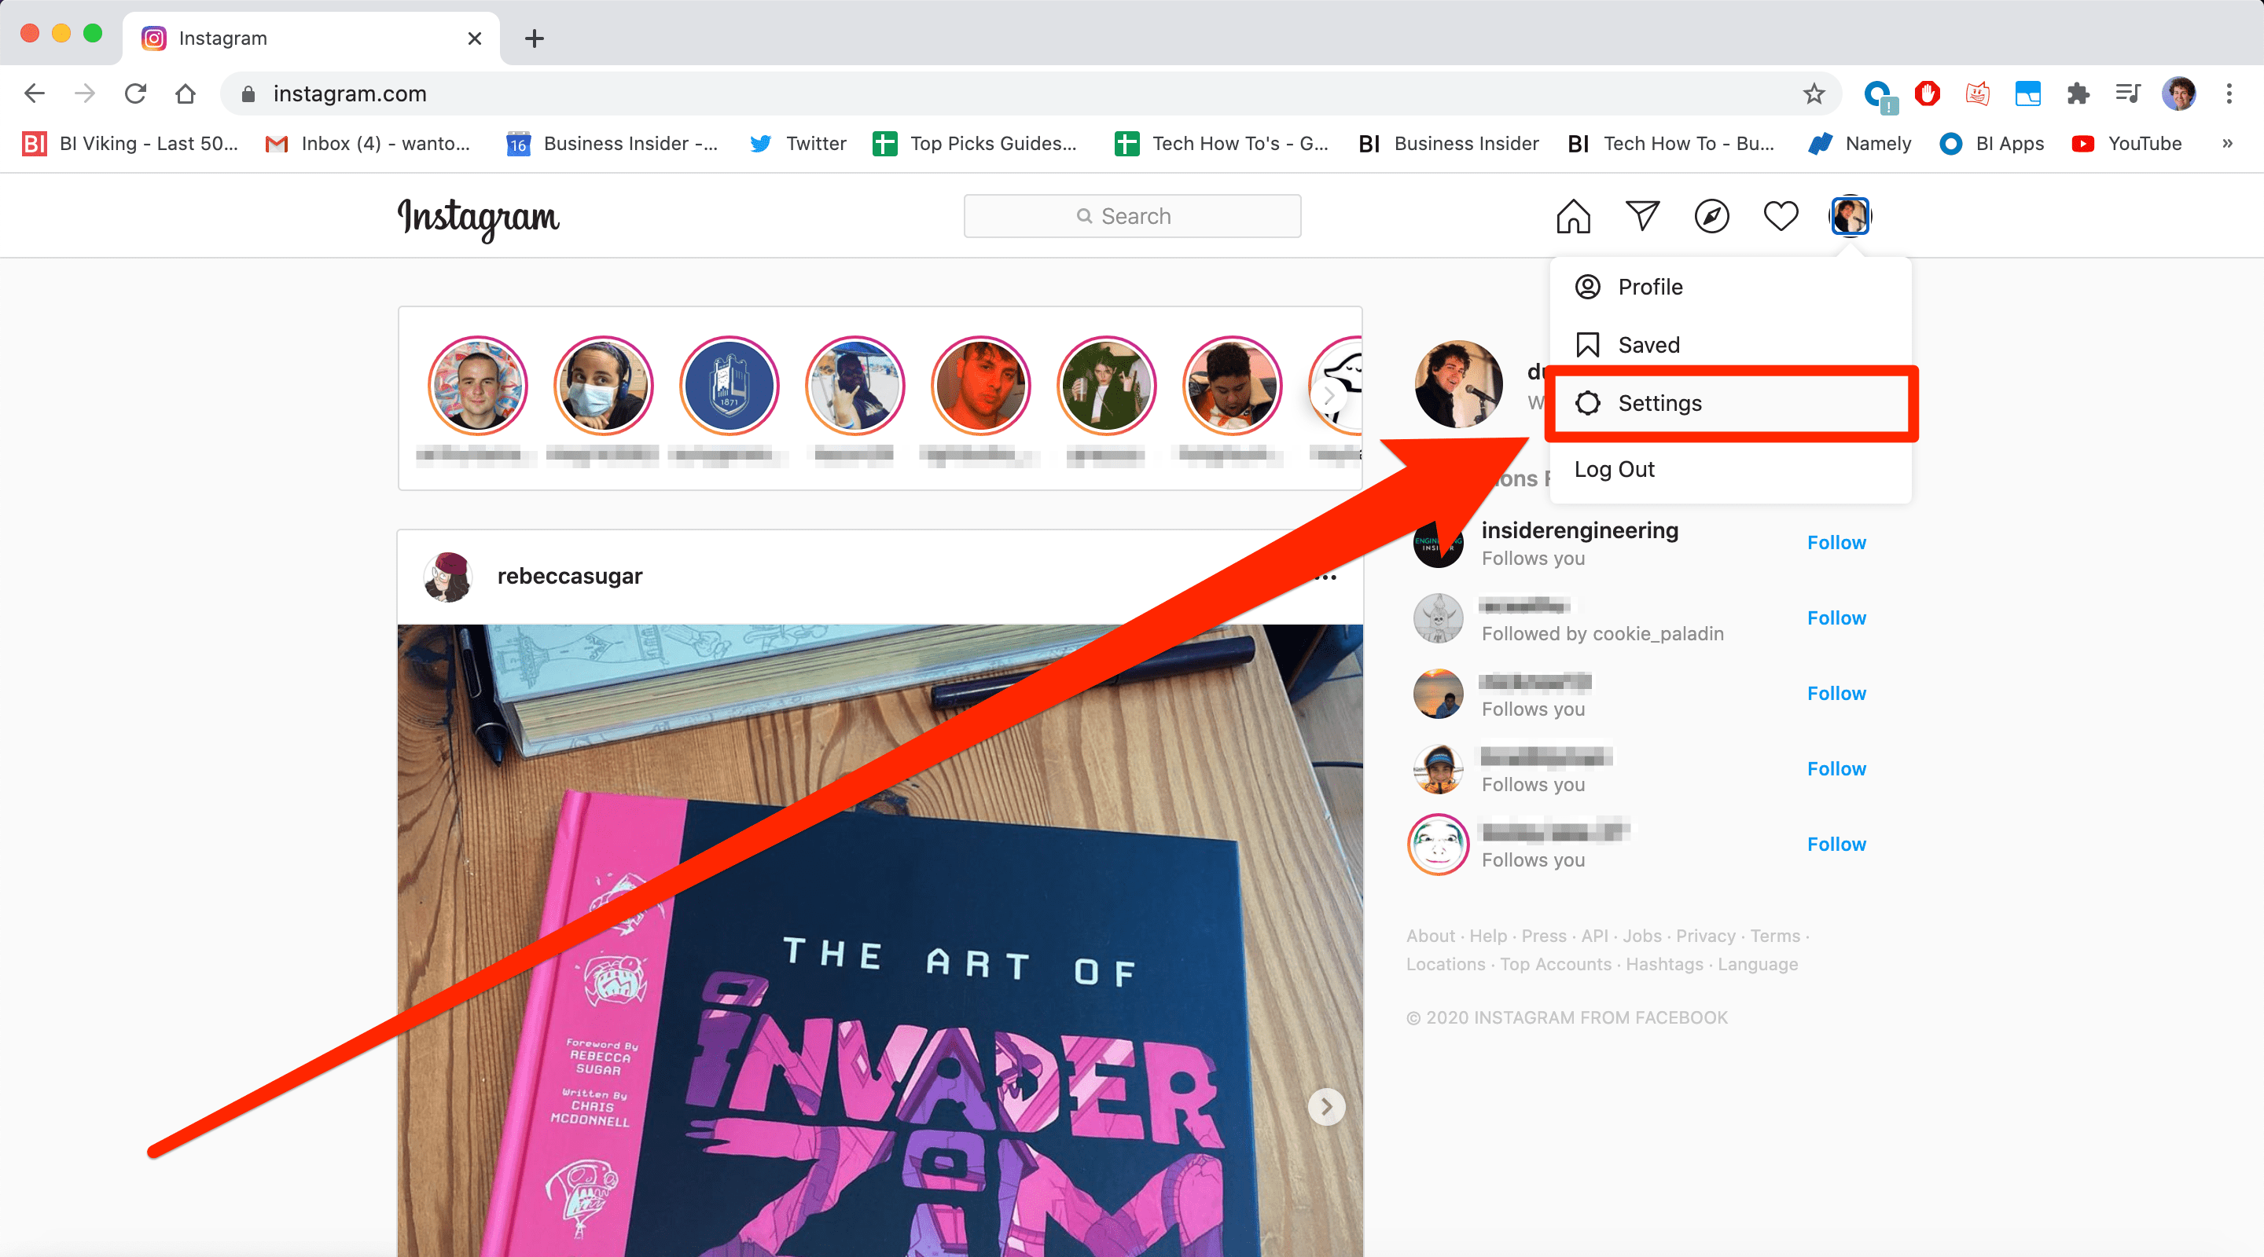The height and width of the screenshot is (1257, 2264).
Task: Bookmark this page with star icon
Action: [1813, 94]
